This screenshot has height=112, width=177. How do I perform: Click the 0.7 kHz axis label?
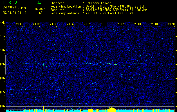[x=2, y=92]
